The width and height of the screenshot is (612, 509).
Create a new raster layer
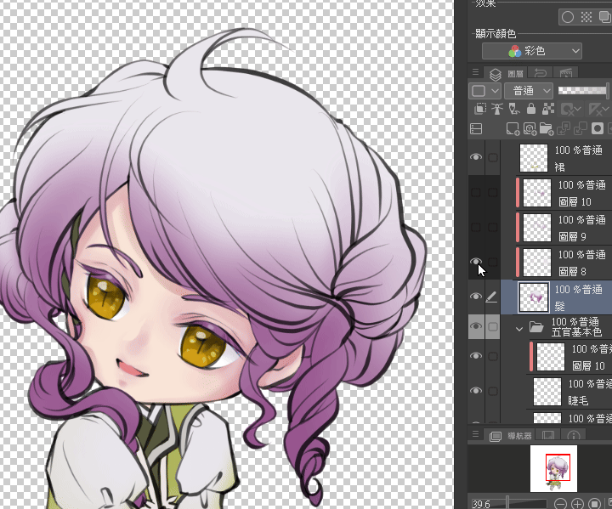coord(513,129)
